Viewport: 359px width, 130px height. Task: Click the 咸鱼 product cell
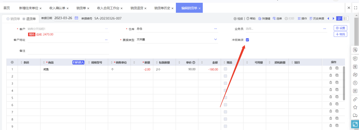63,69
